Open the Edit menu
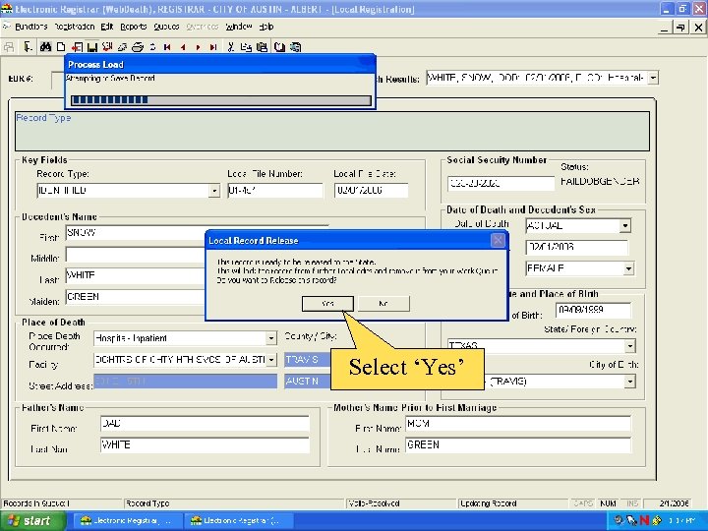This screenshot has width=708, height=531. (x=107, y=27)
